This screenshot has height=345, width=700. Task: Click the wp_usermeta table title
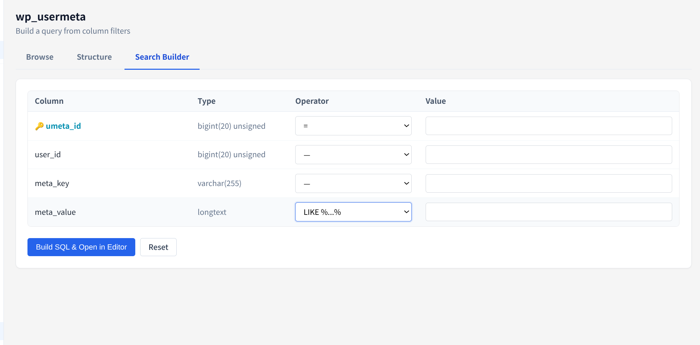(50, 17)
